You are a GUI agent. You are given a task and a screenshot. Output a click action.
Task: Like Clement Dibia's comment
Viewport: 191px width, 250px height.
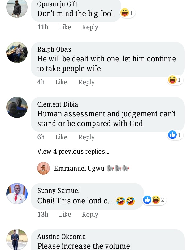[x=61, y=137]
